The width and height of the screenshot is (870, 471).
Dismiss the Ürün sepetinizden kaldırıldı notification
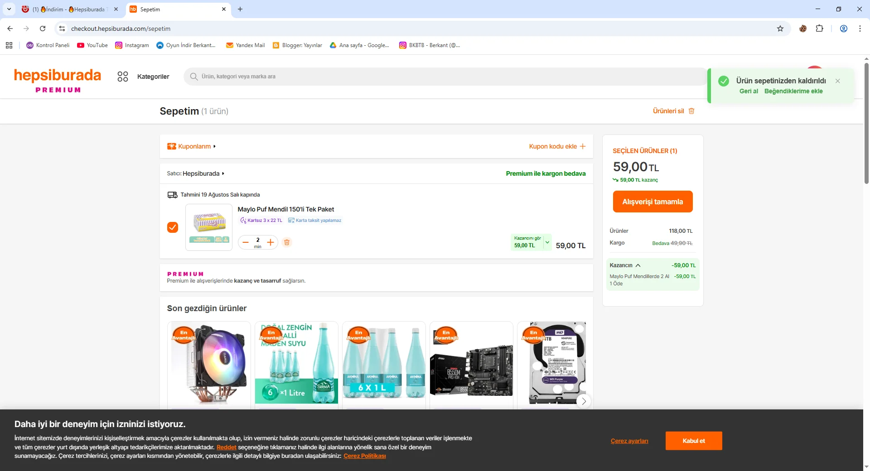coord(838,81)
